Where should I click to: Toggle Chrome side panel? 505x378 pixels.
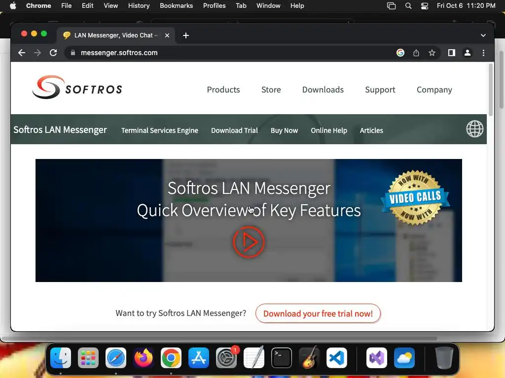point(452,53)
